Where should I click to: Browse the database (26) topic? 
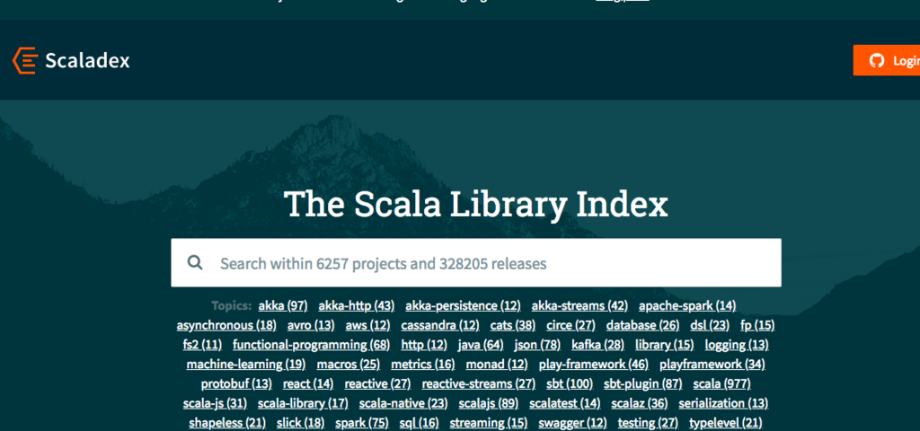click(643, 325)
